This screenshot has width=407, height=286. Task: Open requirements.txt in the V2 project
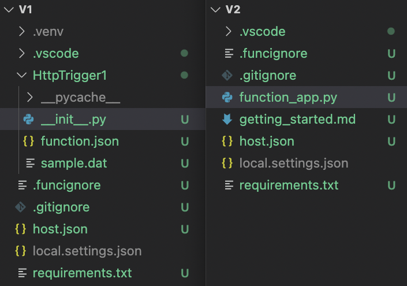289,185
